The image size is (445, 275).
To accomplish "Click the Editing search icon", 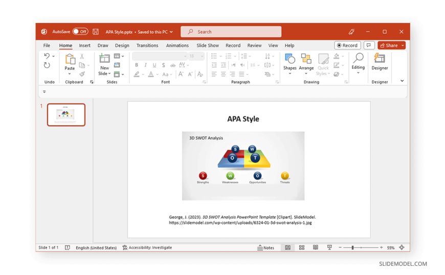I will coord(358,58).
